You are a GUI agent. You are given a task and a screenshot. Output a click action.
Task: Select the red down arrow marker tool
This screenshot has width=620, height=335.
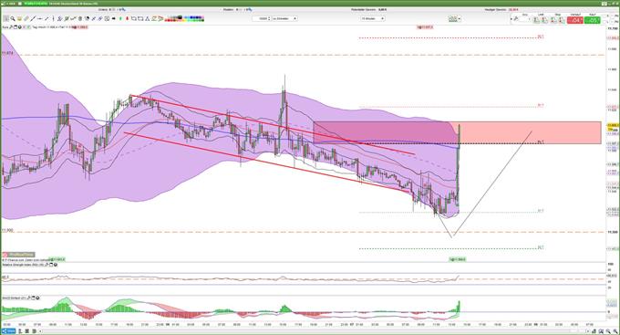pos(127,18)
